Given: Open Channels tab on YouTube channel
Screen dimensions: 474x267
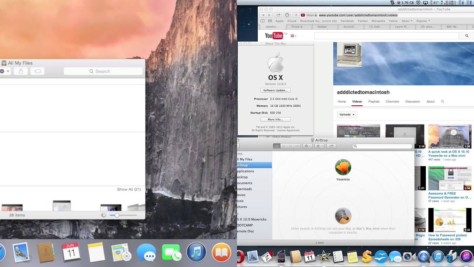Looking at the screenshot, I should coord(392,102).
